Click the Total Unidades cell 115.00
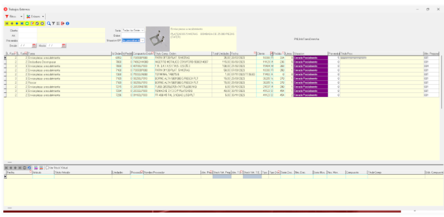The height and width of the screenshot is (217, 444). 221,62
